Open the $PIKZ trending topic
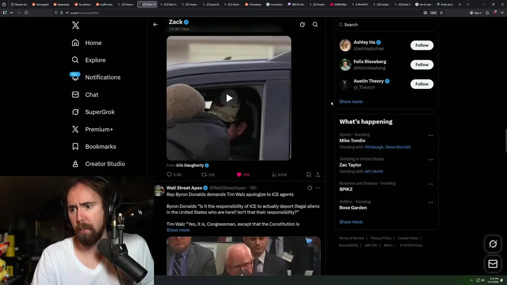This screenshot has width=507, height=285. point(346,189)
